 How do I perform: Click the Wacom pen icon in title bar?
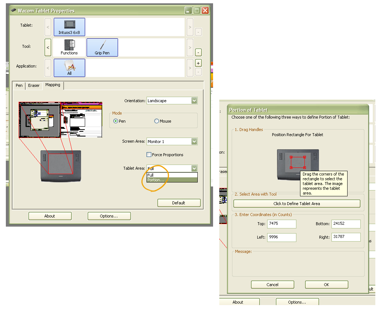coord(14,10)
